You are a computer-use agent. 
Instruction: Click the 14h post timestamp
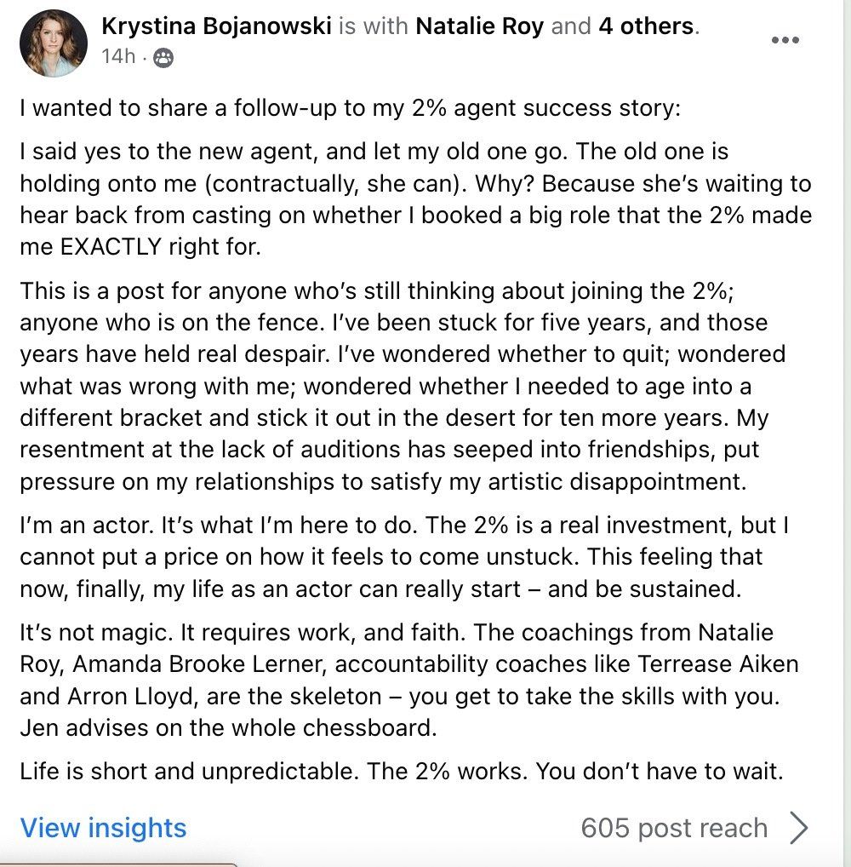point(118,56)
